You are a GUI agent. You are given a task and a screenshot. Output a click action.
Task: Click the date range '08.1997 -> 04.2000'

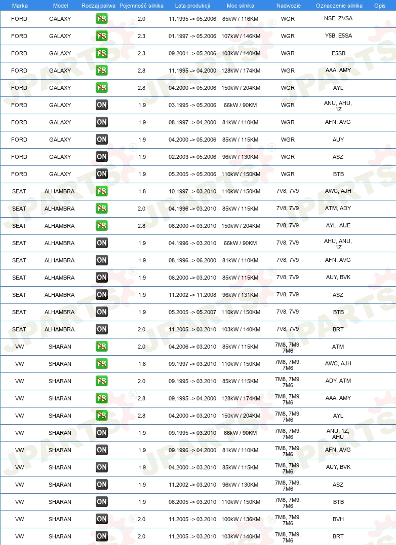click(192, 122)
